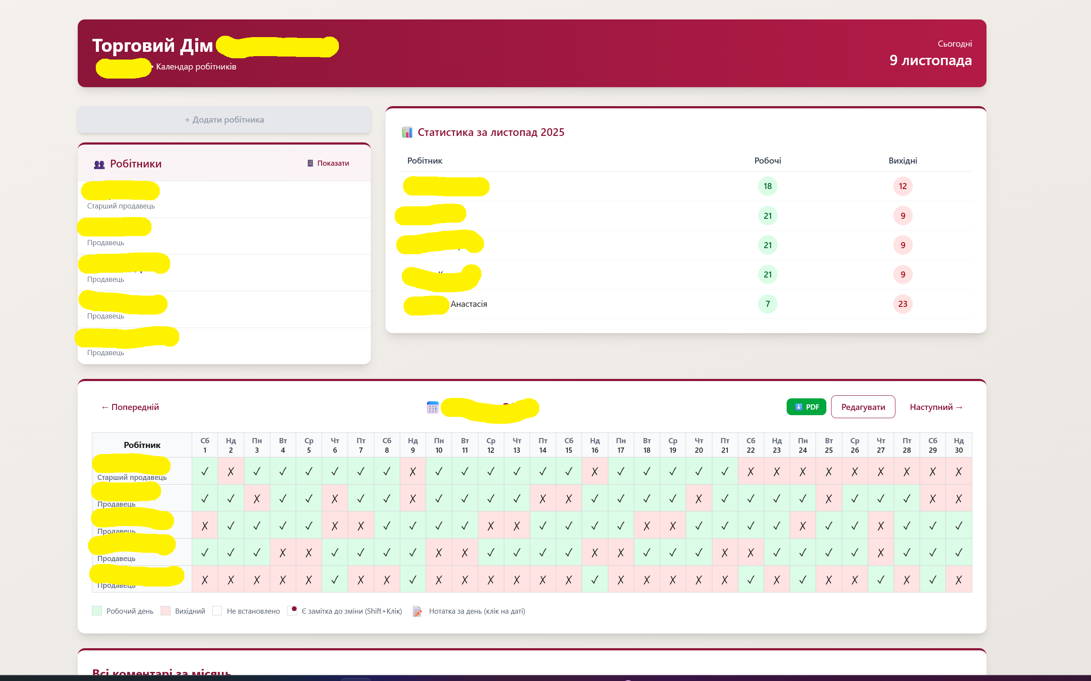Image resolution: width=1091 pixels, height=681 pixels.
Task: Click the Робітник header of the schedule table
Action: (x=142, y=445)
